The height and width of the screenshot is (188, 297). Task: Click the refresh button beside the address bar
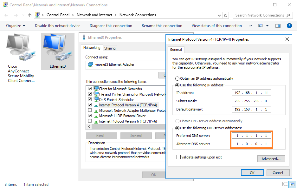(226, 15)
